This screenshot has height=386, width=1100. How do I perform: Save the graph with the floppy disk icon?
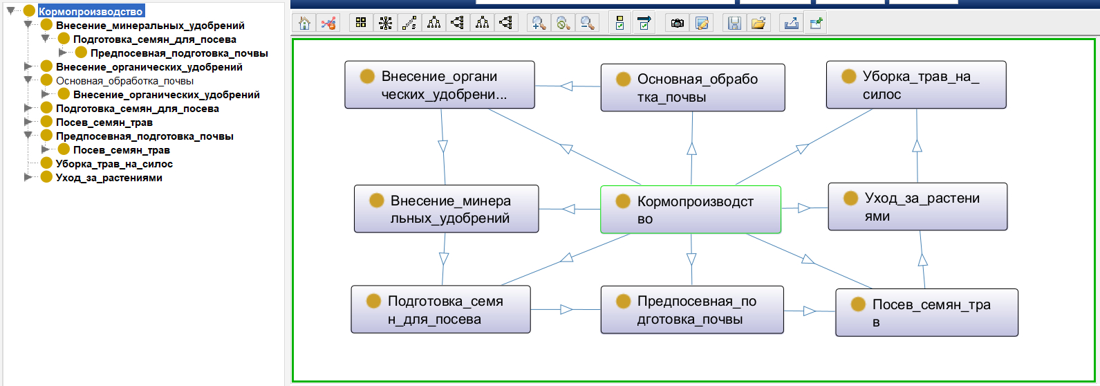pos(734,24)
